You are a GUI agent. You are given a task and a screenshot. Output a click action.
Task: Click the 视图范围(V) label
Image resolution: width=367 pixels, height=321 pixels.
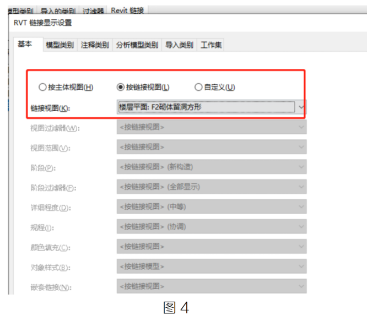50,148
